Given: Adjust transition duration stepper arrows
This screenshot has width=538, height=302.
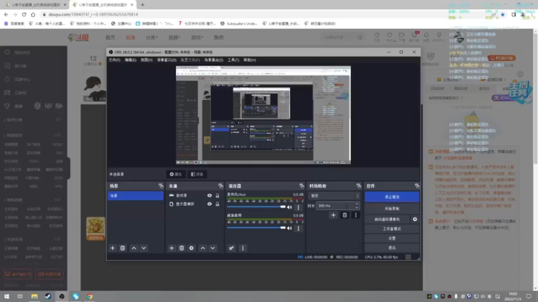Looking at the screenshot, I should [x=357, y=205].
